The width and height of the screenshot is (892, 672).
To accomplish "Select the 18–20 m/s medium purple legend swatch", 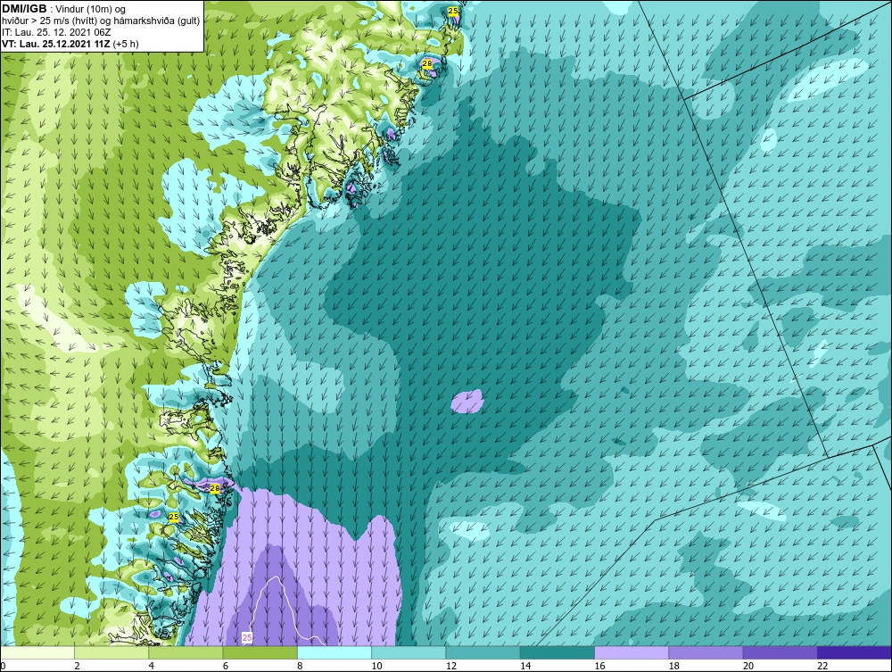I will [x=706, y=652].
